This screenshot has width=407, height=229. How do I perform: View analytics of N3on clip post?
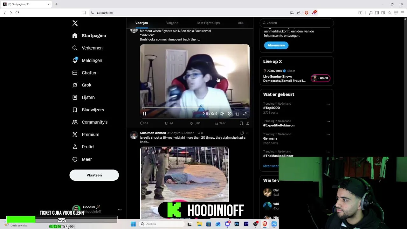click(220, 123)
